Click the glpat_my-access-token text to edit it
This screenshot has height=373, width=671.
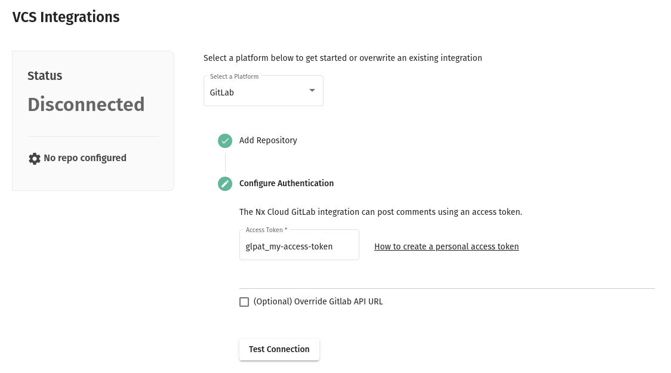click(290, 246)
